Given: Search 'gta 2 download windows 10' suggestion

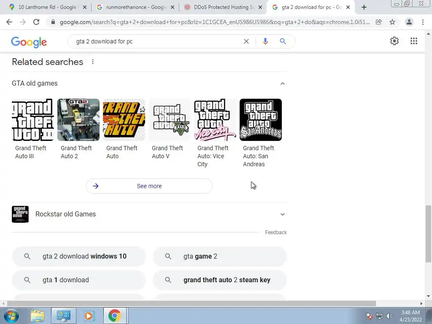Looking at the screenshot, I should point(79,256).
